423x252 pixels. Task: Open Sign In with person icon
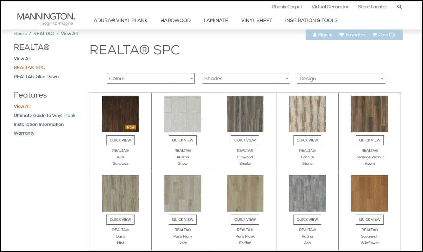click(x=322, y=35)
